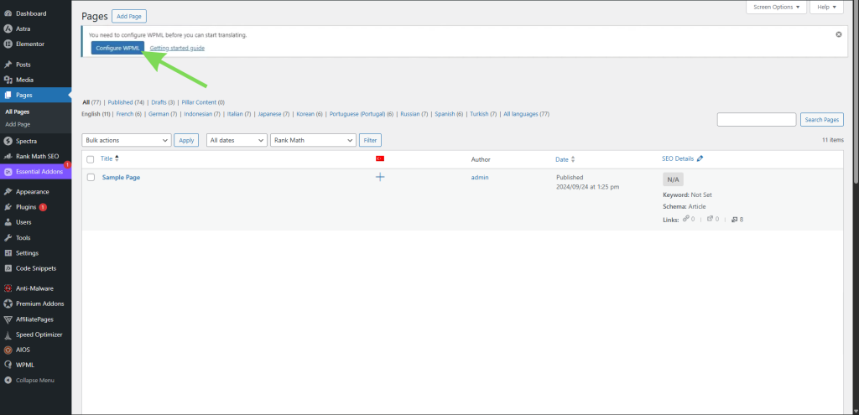Viewport: 859px width, 415px height.
Task: Click the Essential Addons icon
Action: click(x=8, y=171)
